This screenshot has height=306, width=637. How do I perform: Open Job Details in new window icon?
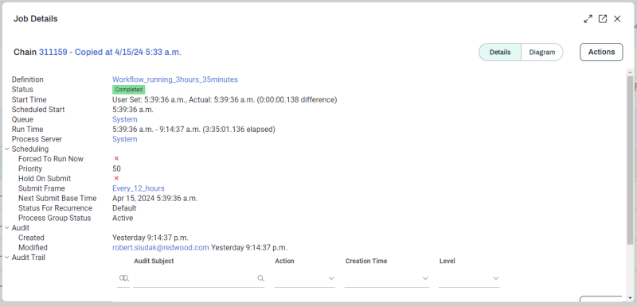(603, 19)
